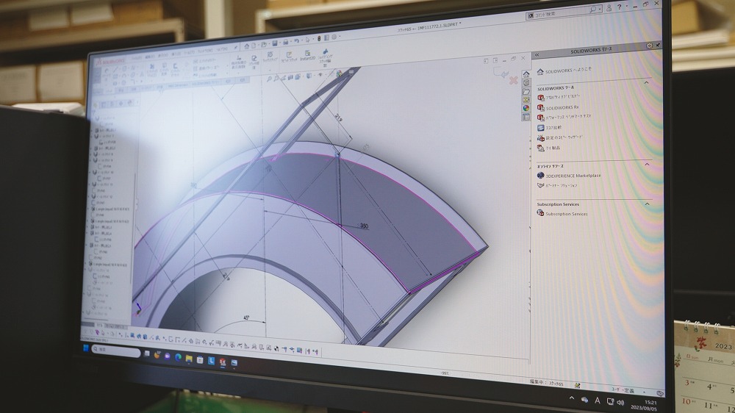The height and width of the screenshot is (413, 735).
Task: Select the 45° angle dimension
Action: tap(246, 318)
